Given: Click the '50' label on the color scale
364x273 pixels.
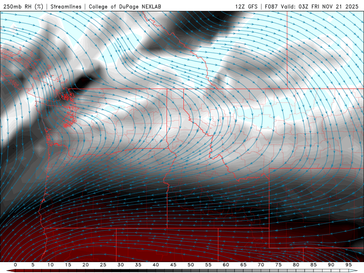Looking at the screenshot, I should coord(191,265).
